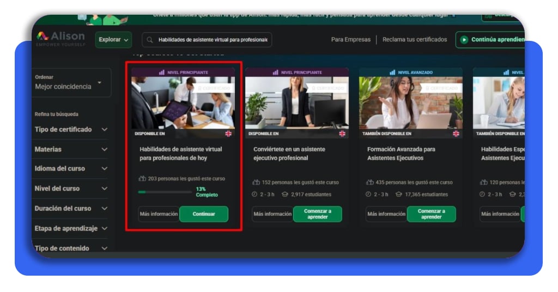Viewport: 558px width, 292px height.
Task: Click the 13% course progress bar
Action: 165,192
